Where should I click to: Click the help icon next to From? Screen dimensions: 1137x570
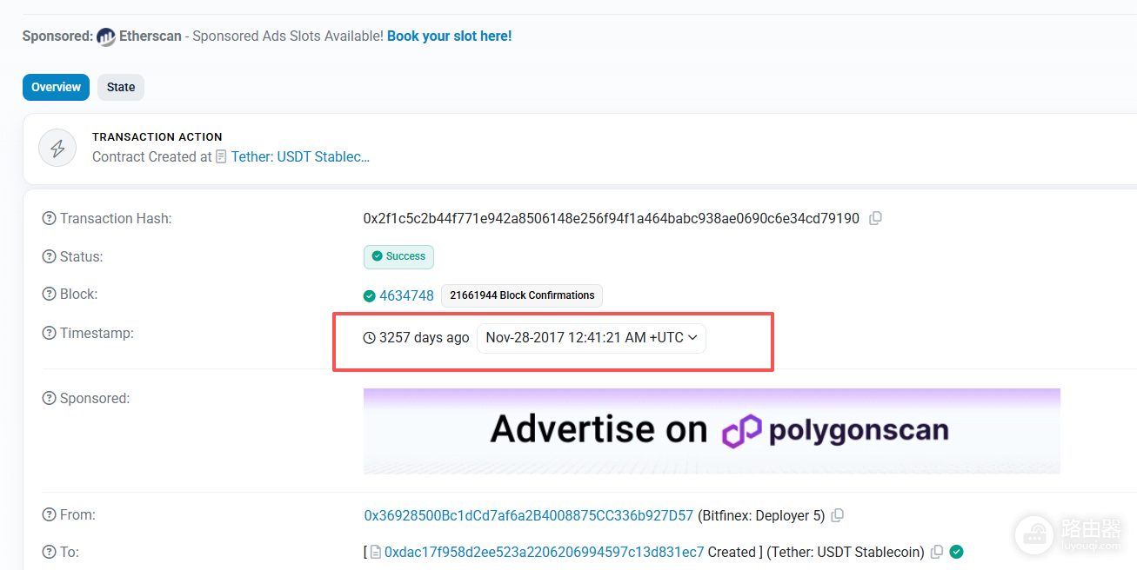click(x=49, y=515)
